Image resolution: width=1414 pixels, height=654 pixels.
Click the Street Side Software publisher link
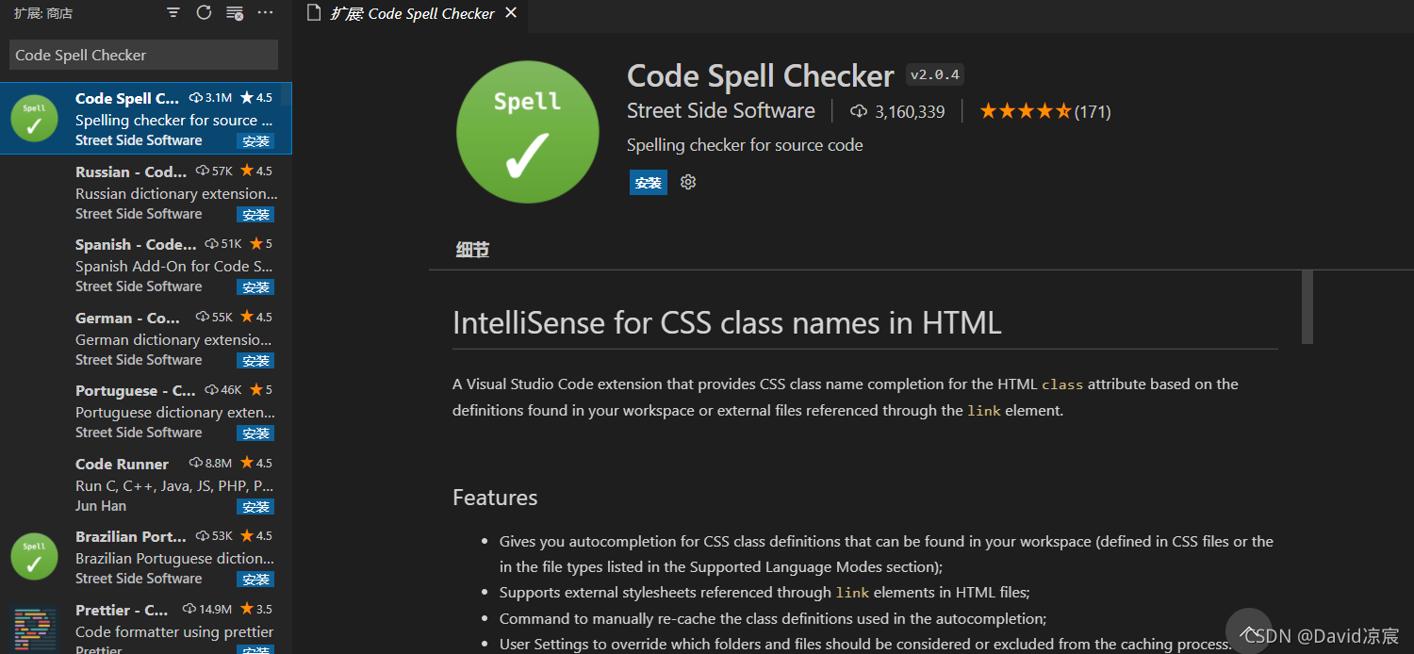[721, 111]
